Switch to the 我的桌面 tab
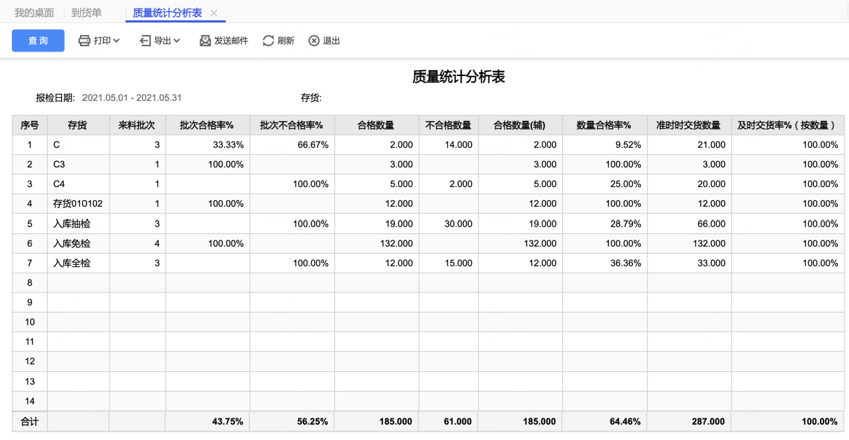This screenshot has width=849, height=440. tap(34, 13)
